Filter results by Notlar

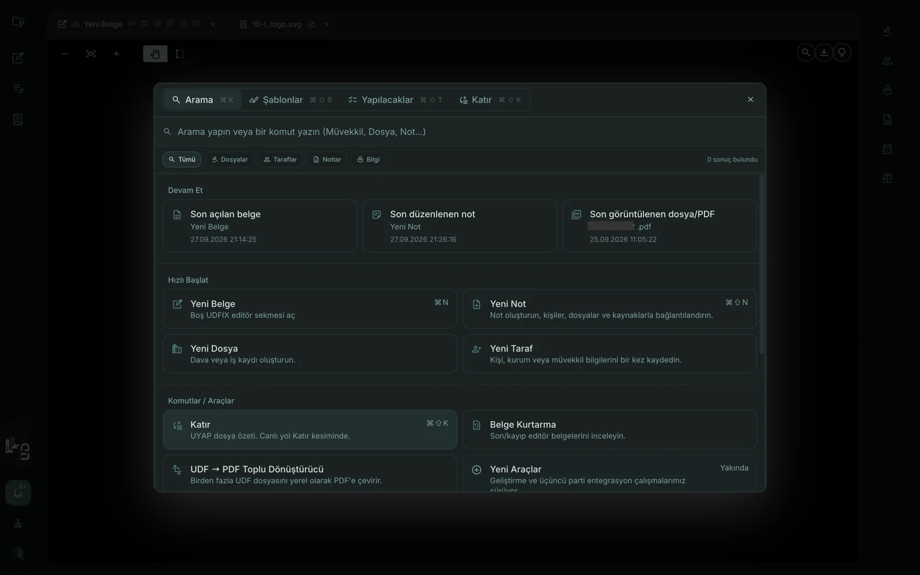[327, 159]
